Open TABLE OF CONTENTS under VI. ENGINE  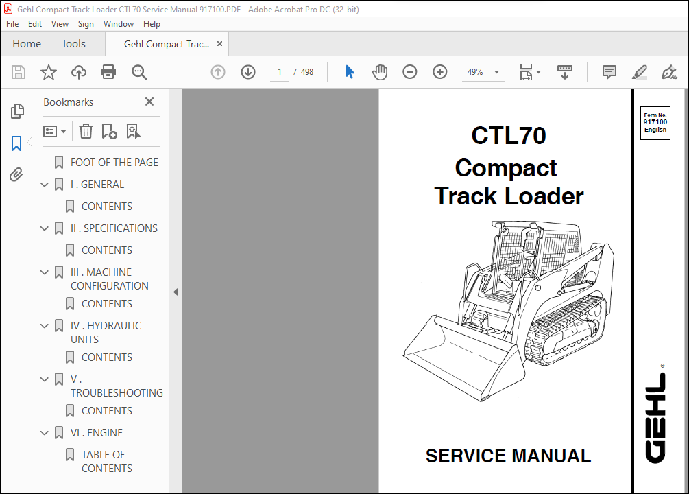(107, 462)
